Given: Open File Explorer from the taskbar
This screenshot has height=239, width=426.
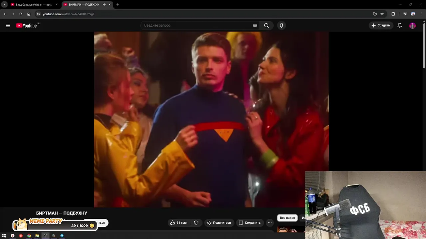Looking at the screenshot, I should pyautogui.click(x=37, y=236).
